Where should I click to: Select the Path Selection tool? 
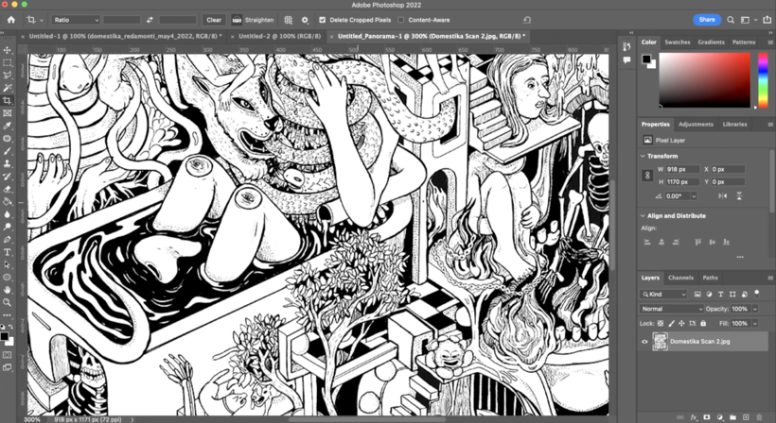(7, 264)
